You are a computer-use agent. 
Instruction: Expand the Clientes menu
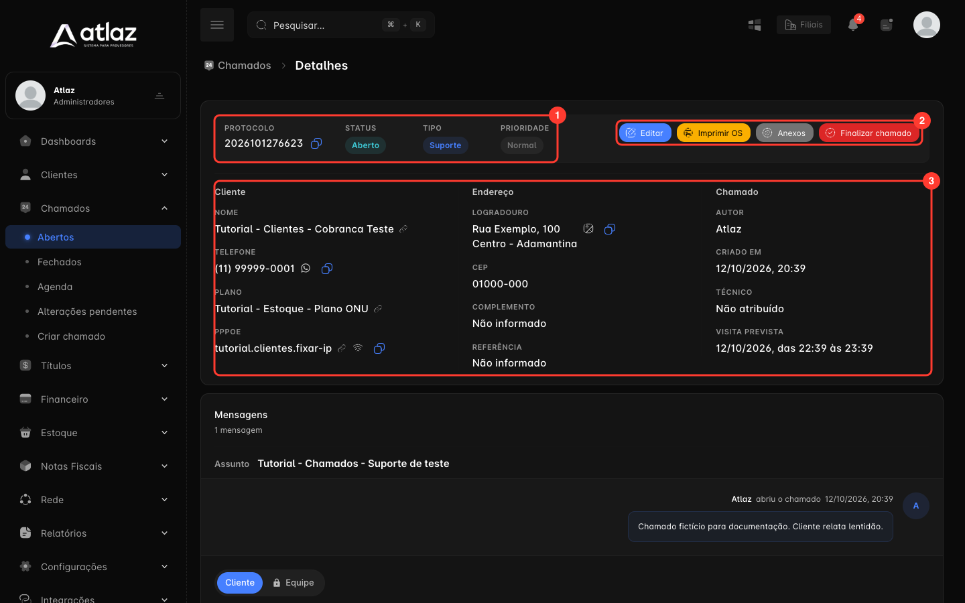point(93,175)
